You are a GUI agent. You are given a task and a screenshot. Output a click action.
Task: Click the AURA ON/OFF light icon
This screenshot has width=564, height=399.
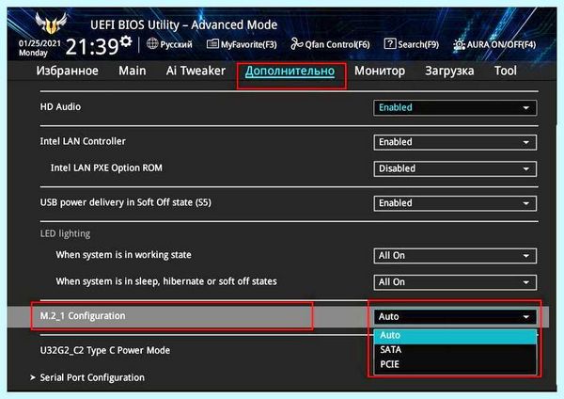pos(459,44)
